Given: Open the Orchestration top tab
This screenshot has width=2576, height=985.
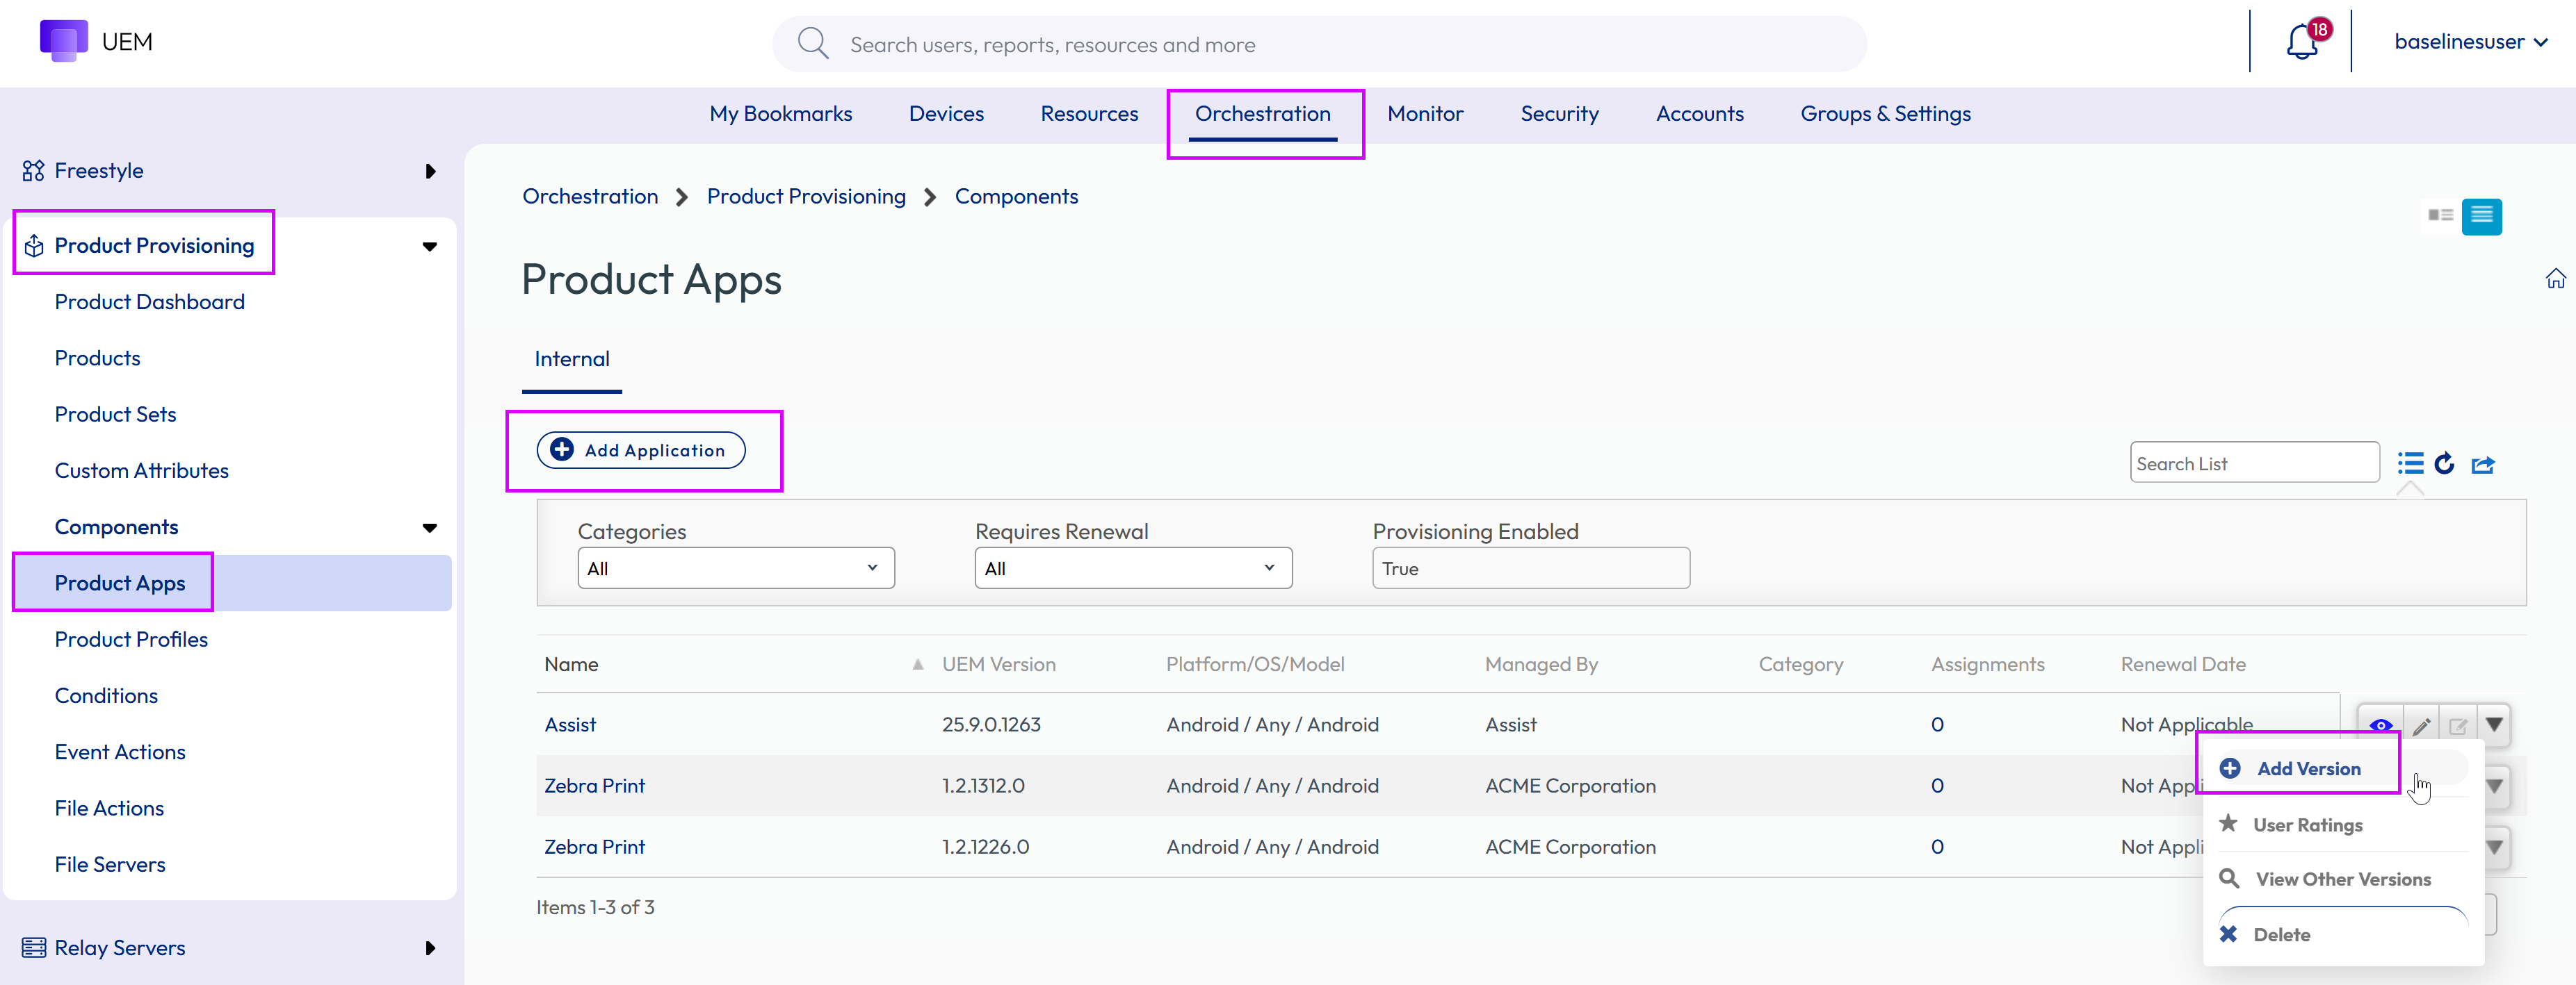Looking at the screenshot, I should pos(1262,114).
